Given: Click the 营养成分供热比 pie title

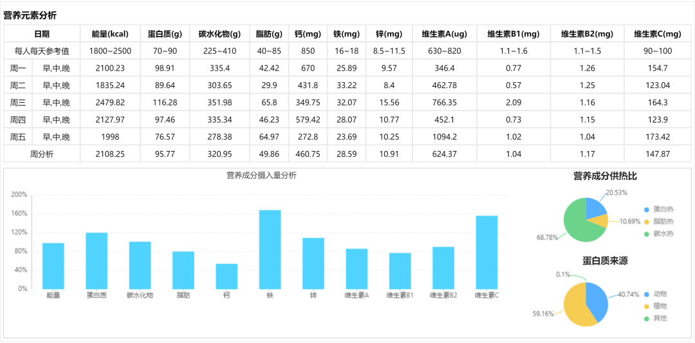Looking at the screenshot, I should click(x=605, y=176).
